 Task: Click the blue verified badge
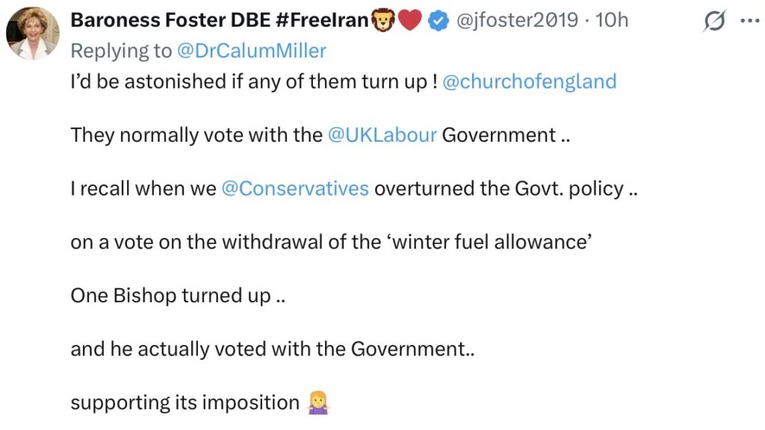click(x=438, y=22)
